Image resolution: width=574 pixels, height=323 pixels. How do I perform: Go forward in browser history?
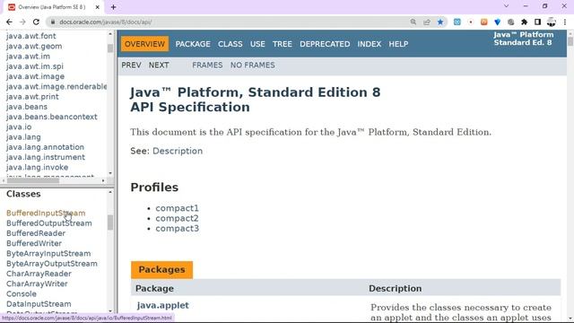[x=22, y=22]
